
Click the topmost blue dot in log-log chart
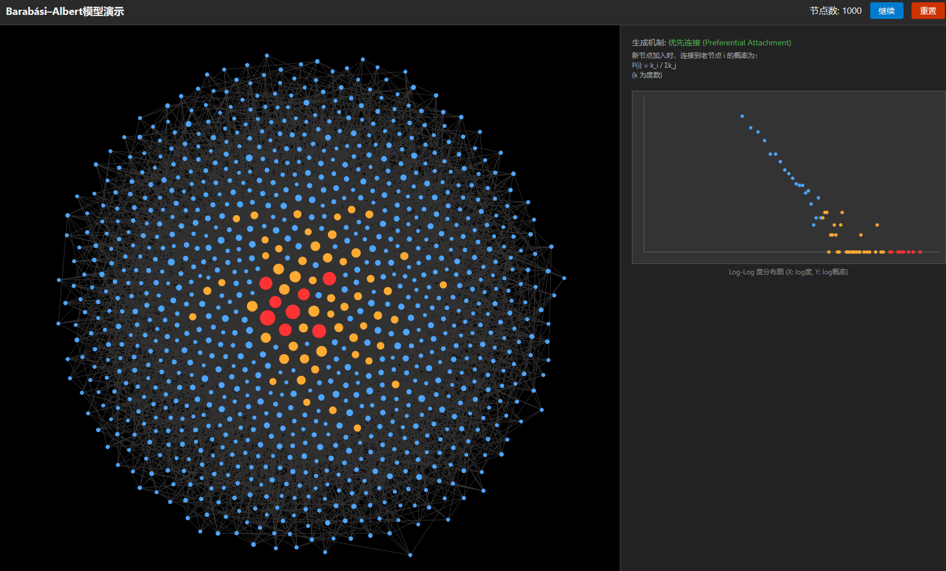tap(742, 116)
